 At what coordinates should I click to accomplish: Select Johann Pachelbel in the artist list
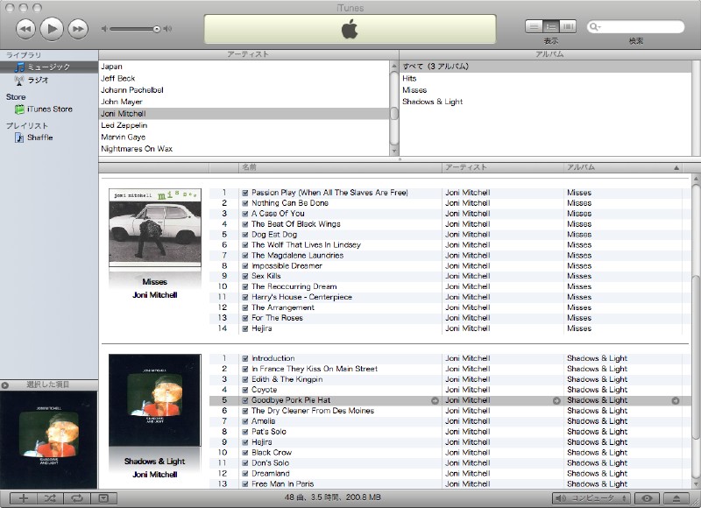pos(244,90)
